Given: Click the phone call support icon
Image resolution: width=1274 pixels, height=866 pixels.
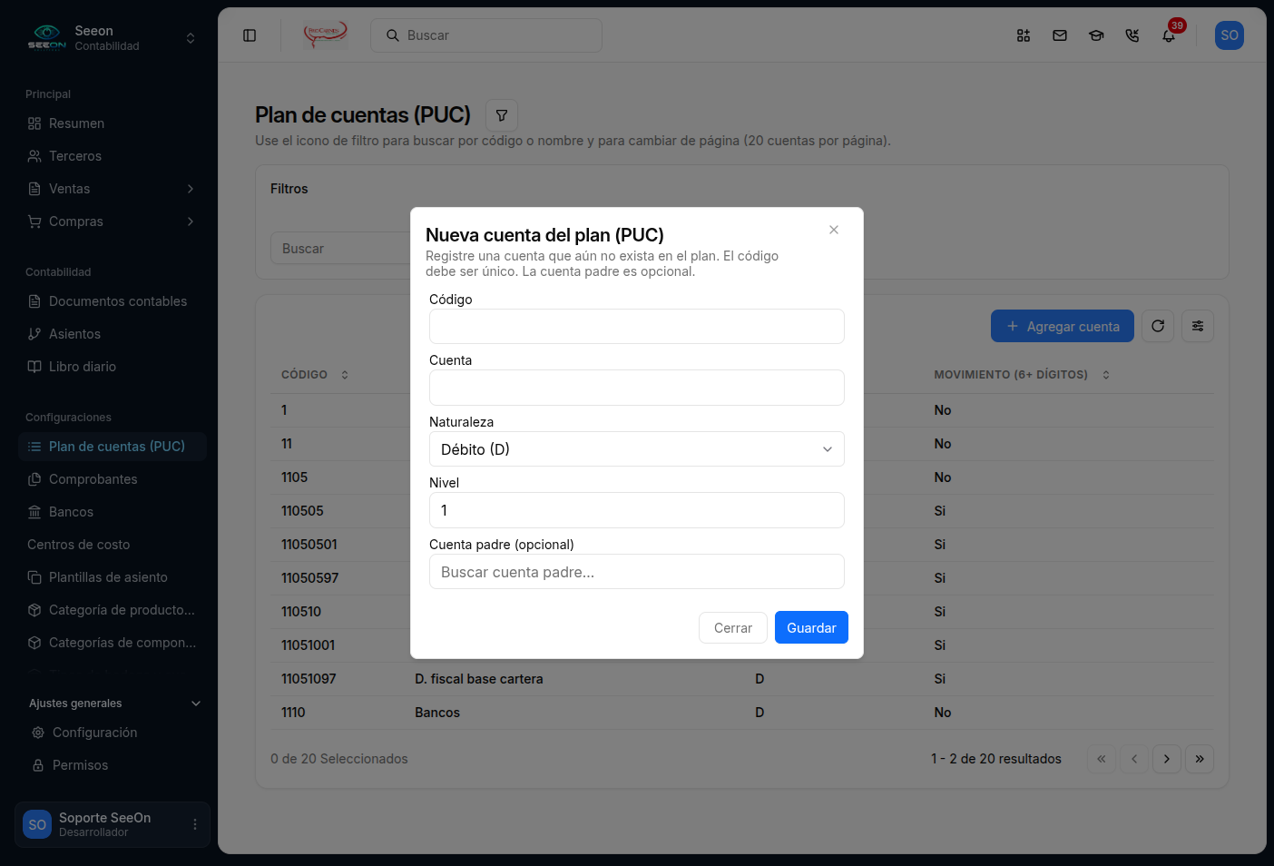Looking at the screenshot, I should pyautogui.click(x=1132, y=35).
